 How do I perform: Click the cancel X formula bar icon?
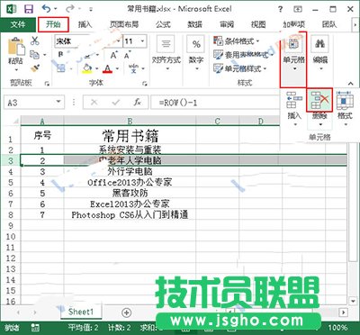coord(94,103)
